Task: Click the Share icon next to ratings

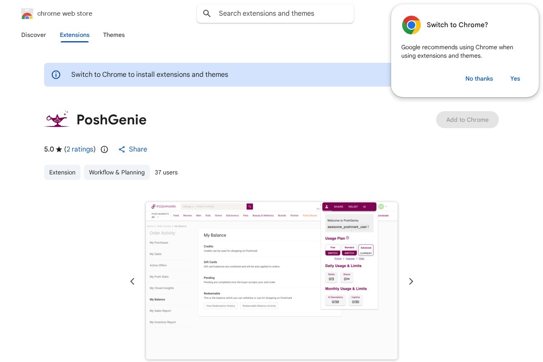Action: pyautogui.click(x=122, y=149)
